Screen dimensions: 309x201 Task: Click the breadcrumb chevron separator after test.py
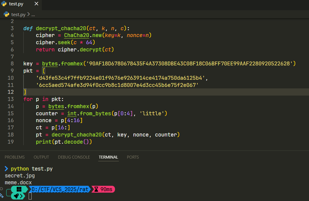pyautogui.click(x=28, y=14)
